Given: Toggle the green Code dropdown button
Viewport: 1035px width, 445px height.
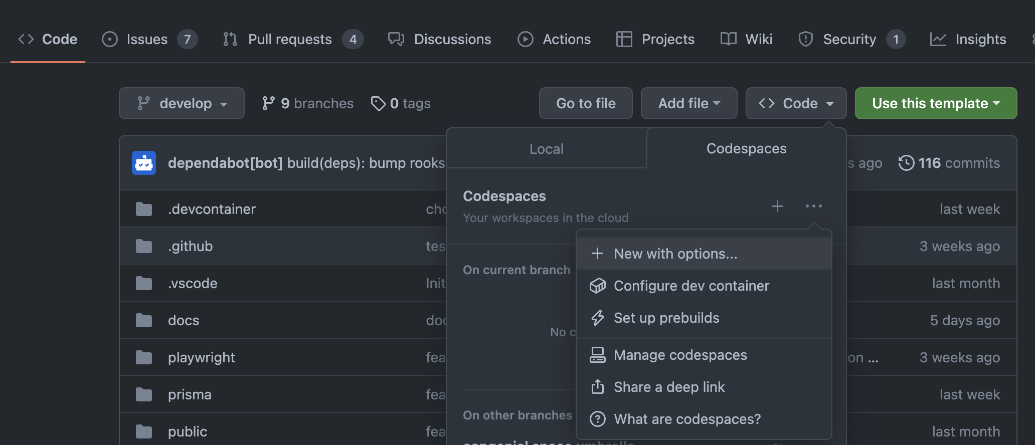Looking at the screenshot, I should (796, 103).
